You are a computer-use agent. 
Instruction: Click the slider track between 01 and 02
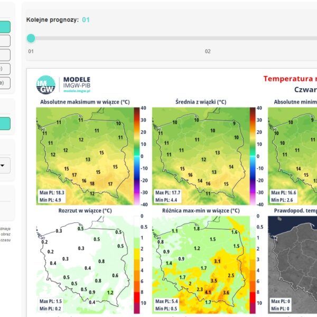pos(119,38)
